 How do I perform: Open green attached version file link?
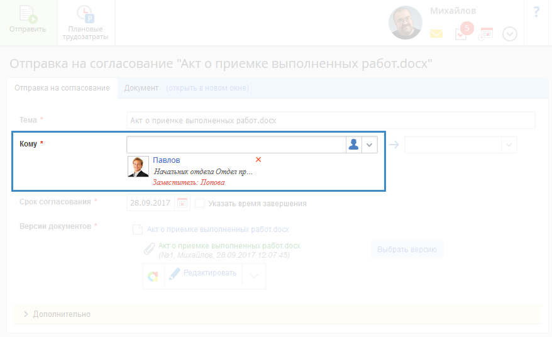[229, 246]
